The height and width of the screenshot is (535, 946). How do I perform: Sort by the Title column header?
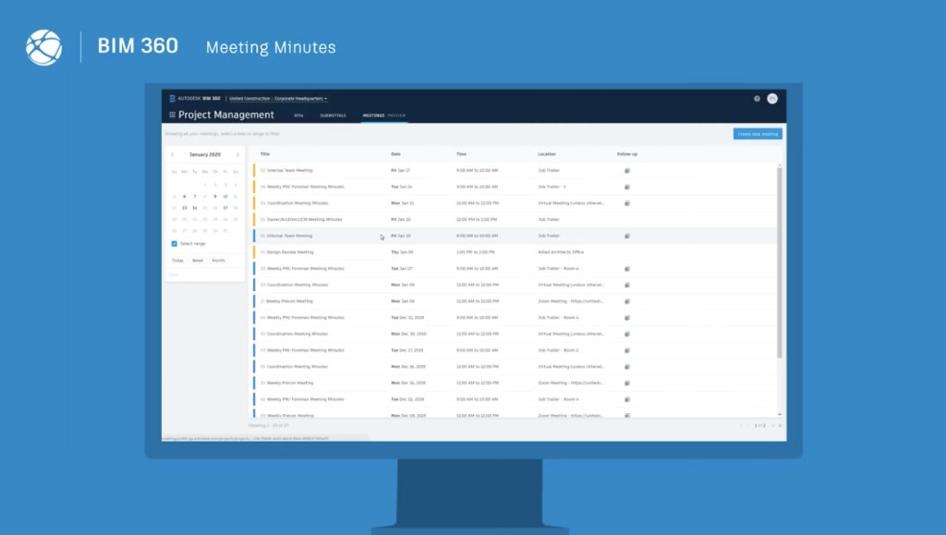click(x=265, y=153)
